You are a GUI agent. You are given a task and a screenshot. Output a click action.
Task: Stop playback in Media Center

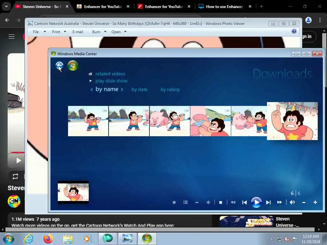point(221,202)
